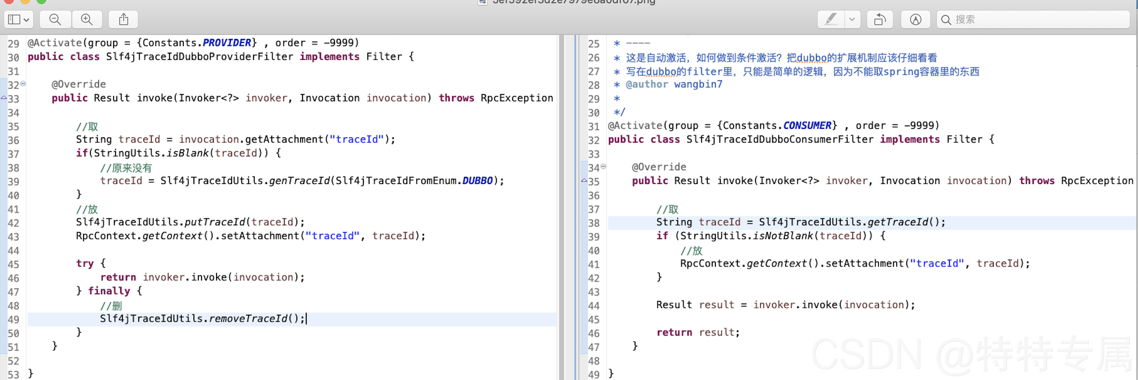Click Slf4jTraceIdDubboConsumerFilter class name
The image size is (1138, 380).
(x=780, y=139)
